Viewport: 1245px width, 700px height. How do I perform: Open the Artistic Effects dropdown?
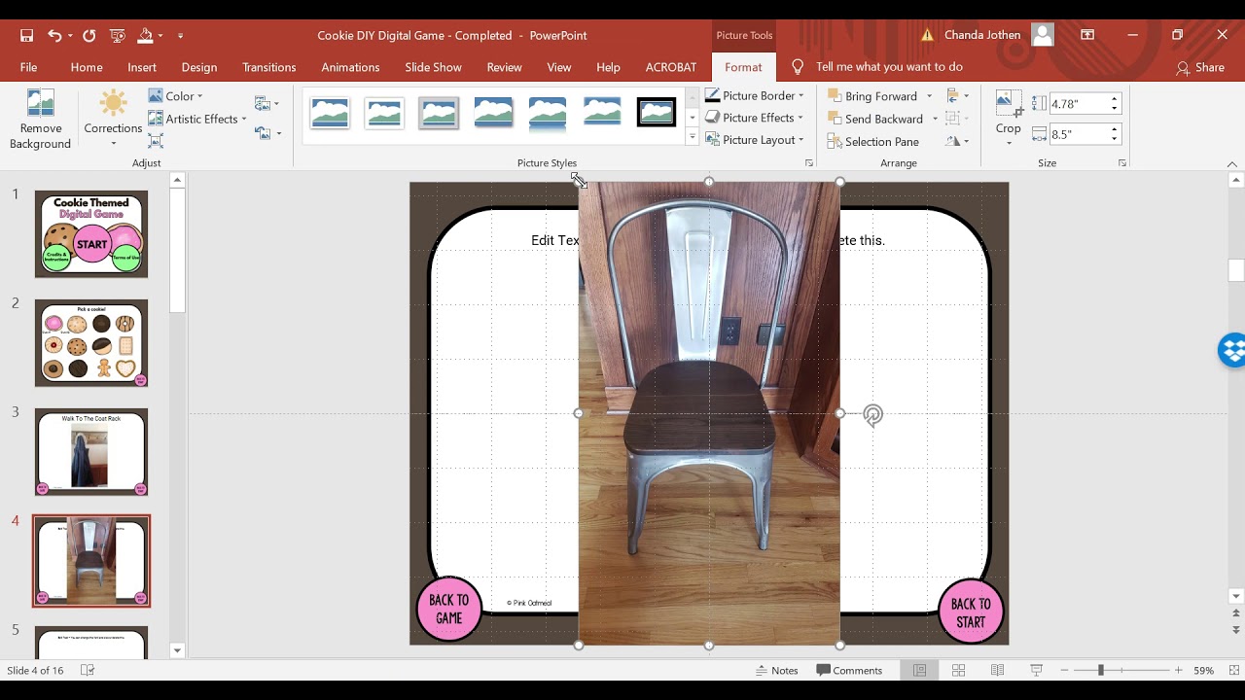click(200, 119)
